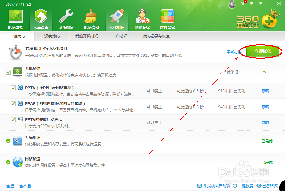Viewport: 285px width, 191px height.
Task: Click 可以禁止 in PPTV的关联启动程序 row
Action: pyautogui.click(x=154, y=122)
